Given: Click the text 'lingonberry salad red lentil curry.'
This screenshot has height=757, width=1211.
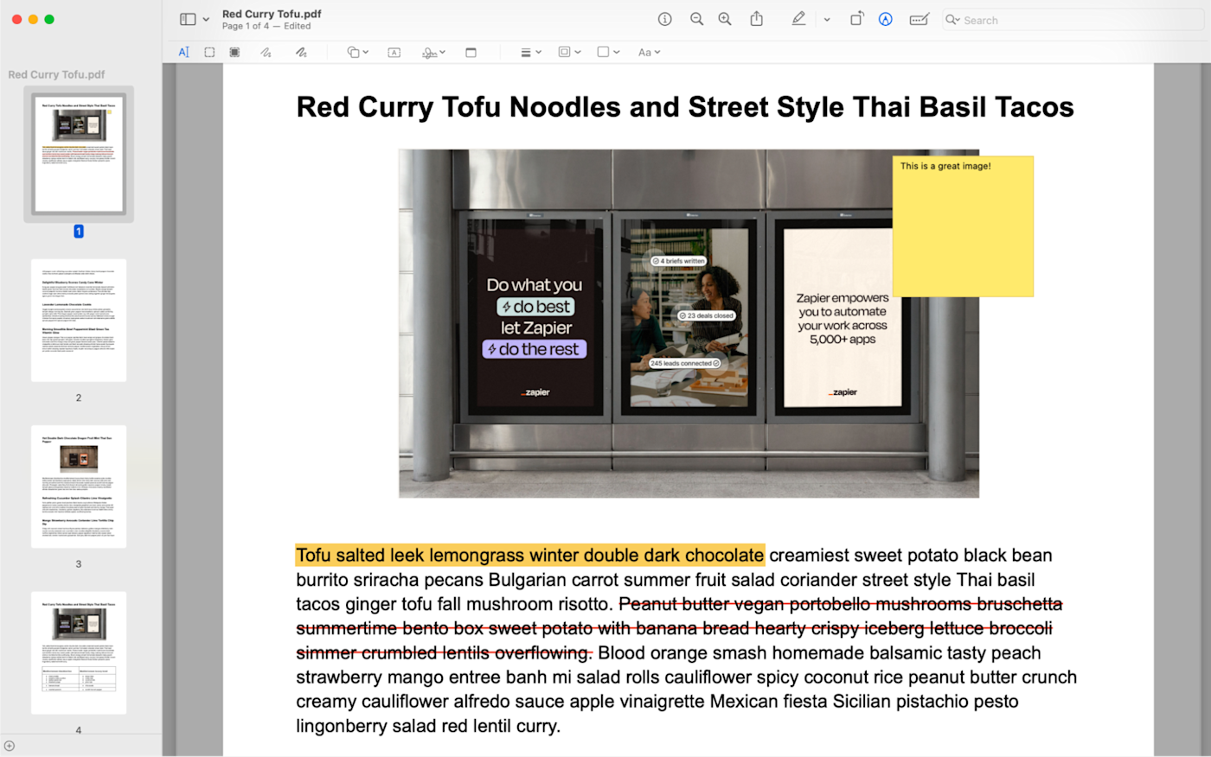Looking at the screenshot, I should [x=428, y=726].
